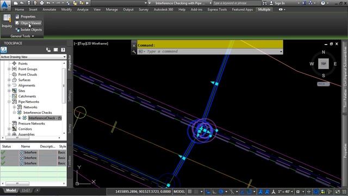Click the Isolate Objects button

tap(28, 30)
